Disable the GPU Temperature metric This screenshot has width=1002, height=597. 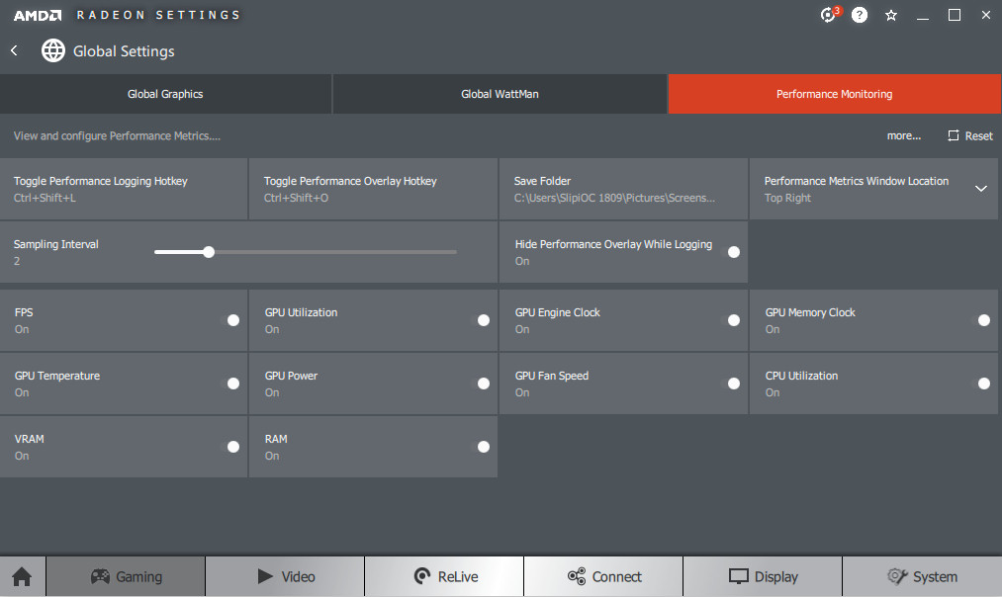[x=232, y=384]
